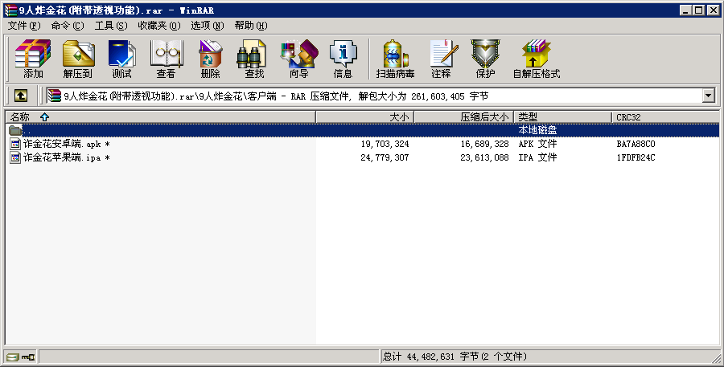724x367 pixels.
Task: Launch the Wizard (向导) toolbar icon
Action: point(298,59)
